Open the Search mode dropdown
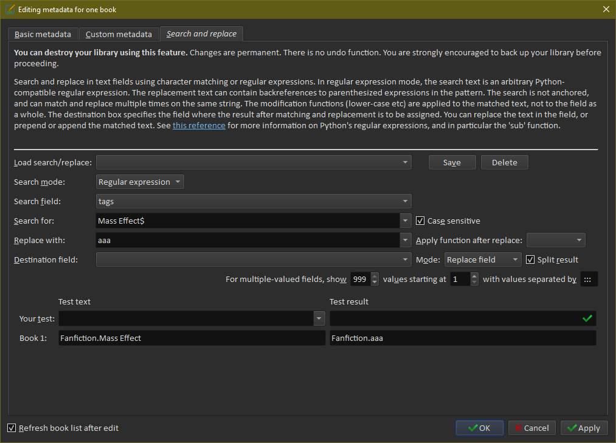The height and width of the screenshot is (443, 616). click(x=140, y=182)
